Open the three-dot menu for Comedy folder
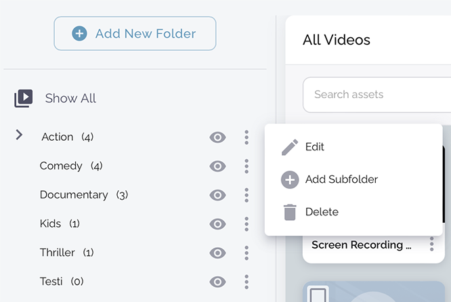This screenshot has width=451, height=302. pos(246,166)
